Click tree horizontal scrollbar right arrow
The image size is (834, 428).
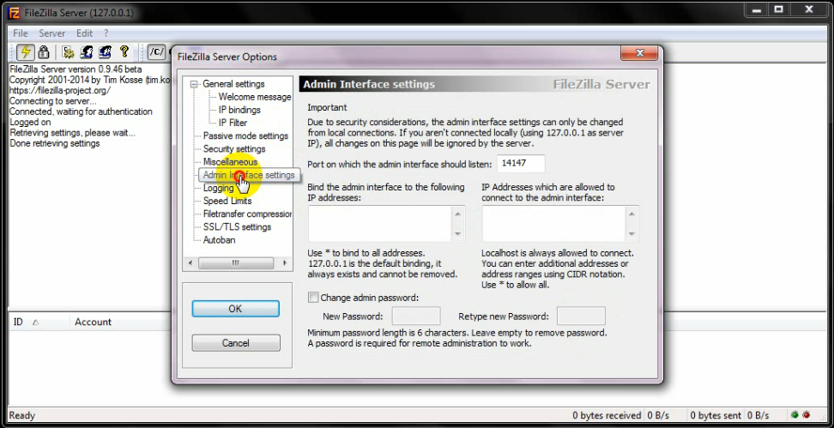pyautogui.click(x=285, y=263)
